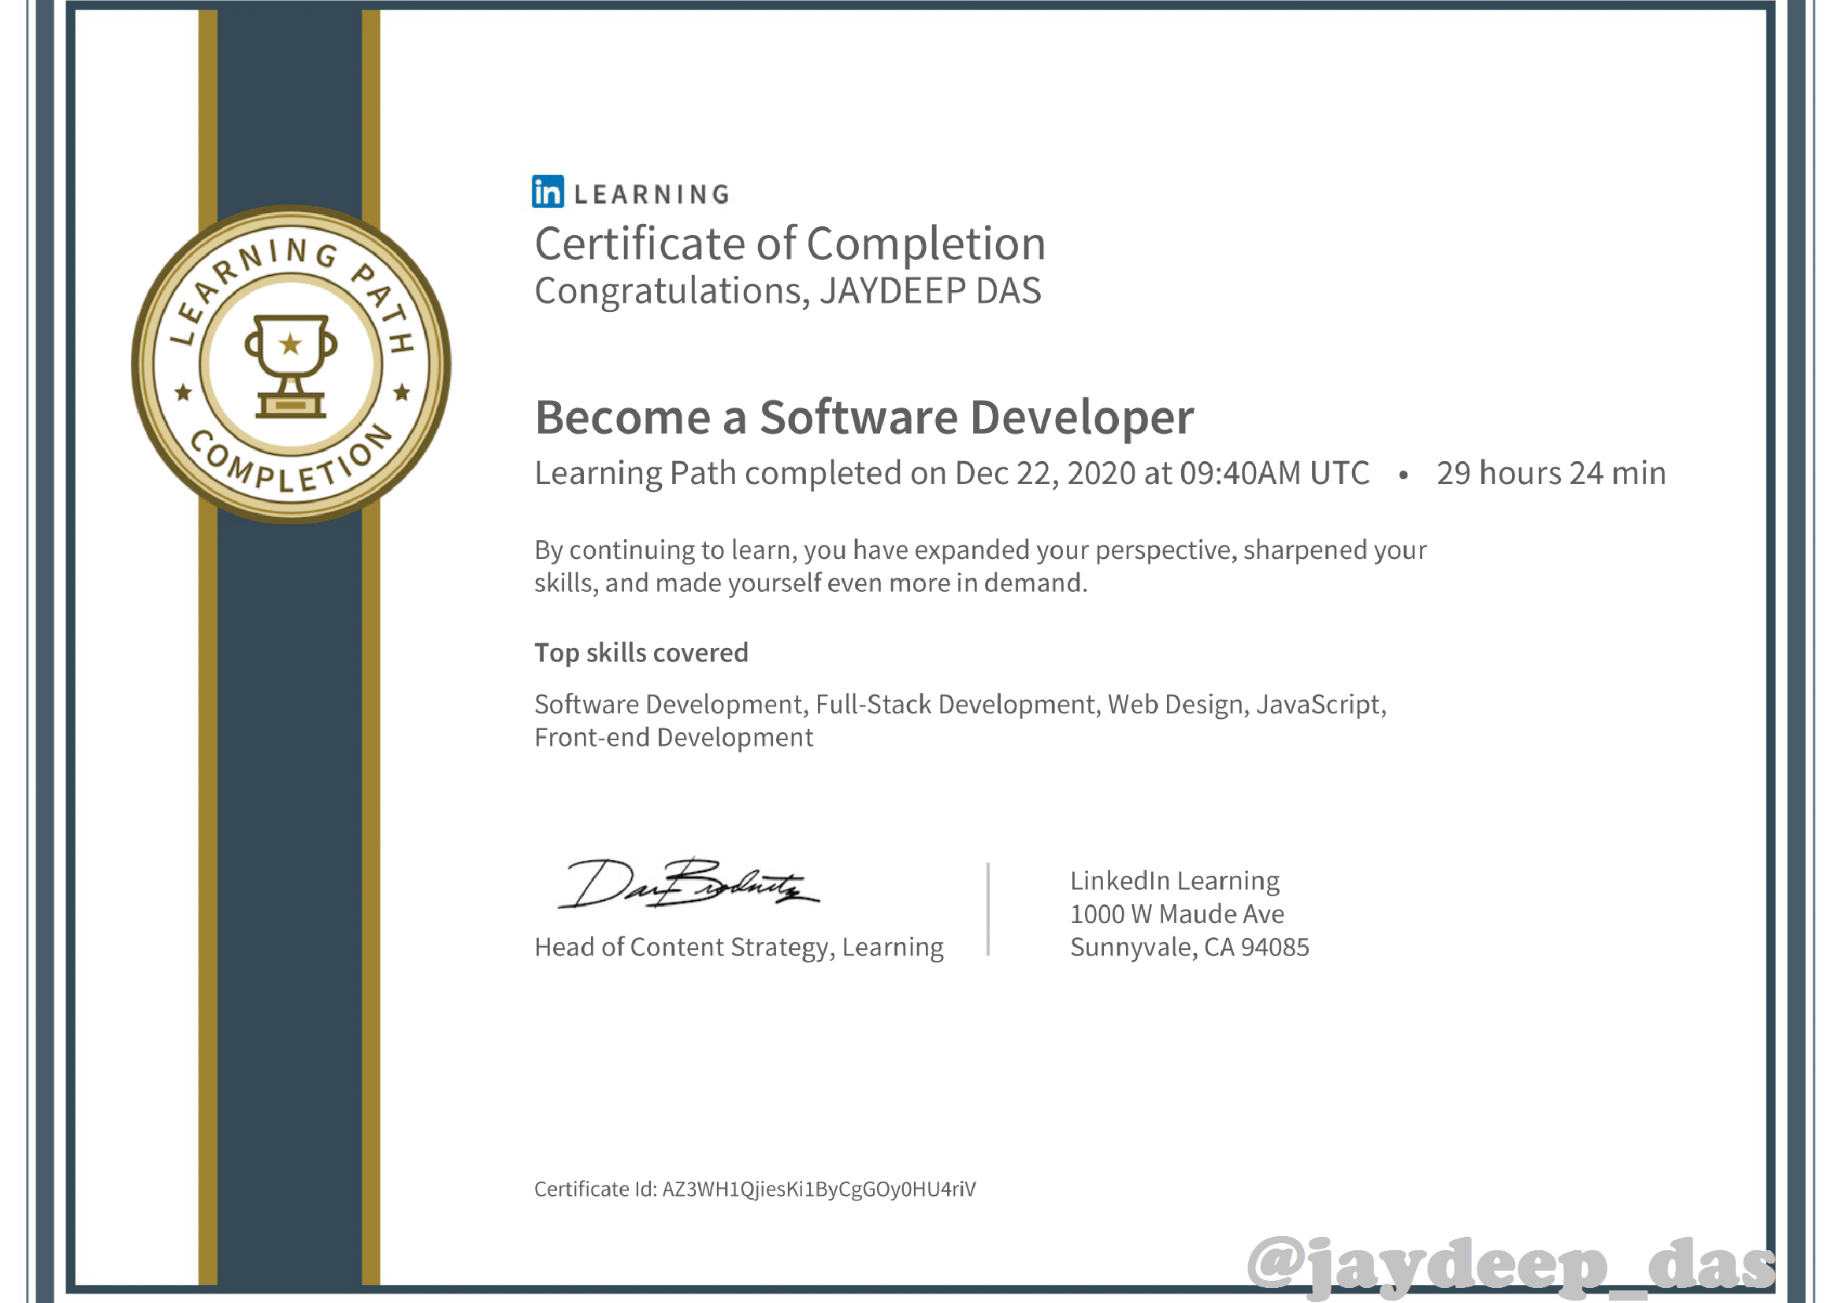Select the 'Certificate of Completion' heading

click(x=790, y=244)
